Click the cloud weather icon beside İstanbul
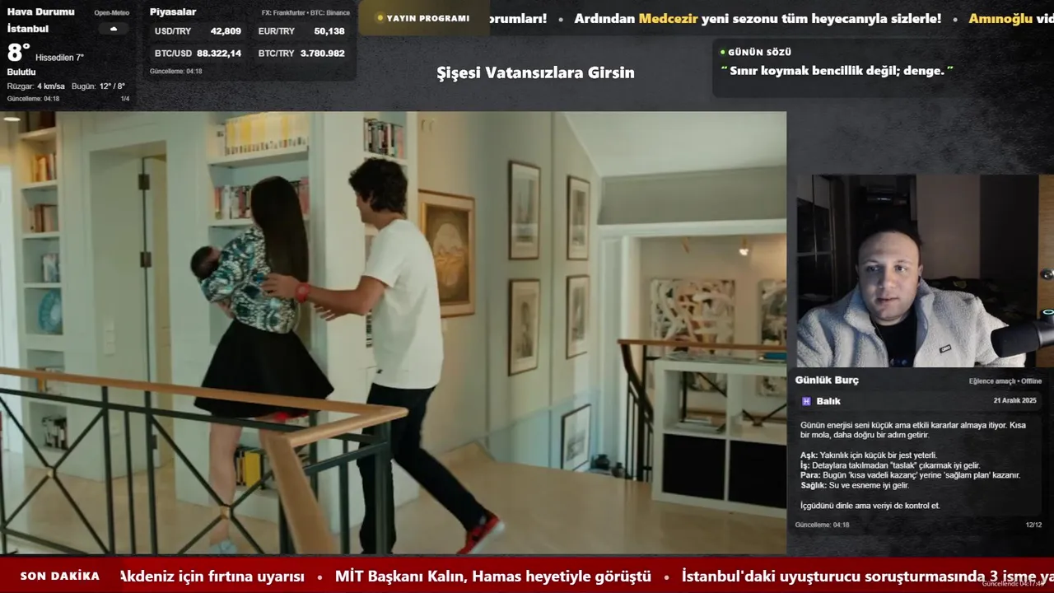 tap(114, 29)
